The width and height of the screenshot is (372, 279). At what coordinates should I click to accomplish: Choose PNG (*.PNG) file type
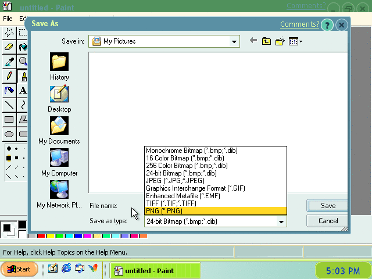click(216, 211)
